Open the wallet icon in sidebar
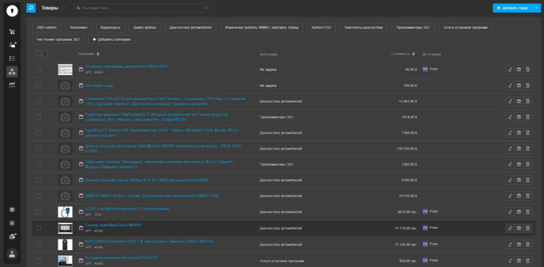Image resolution: width=544 pixels, height=267 pixels. point(12,236)
